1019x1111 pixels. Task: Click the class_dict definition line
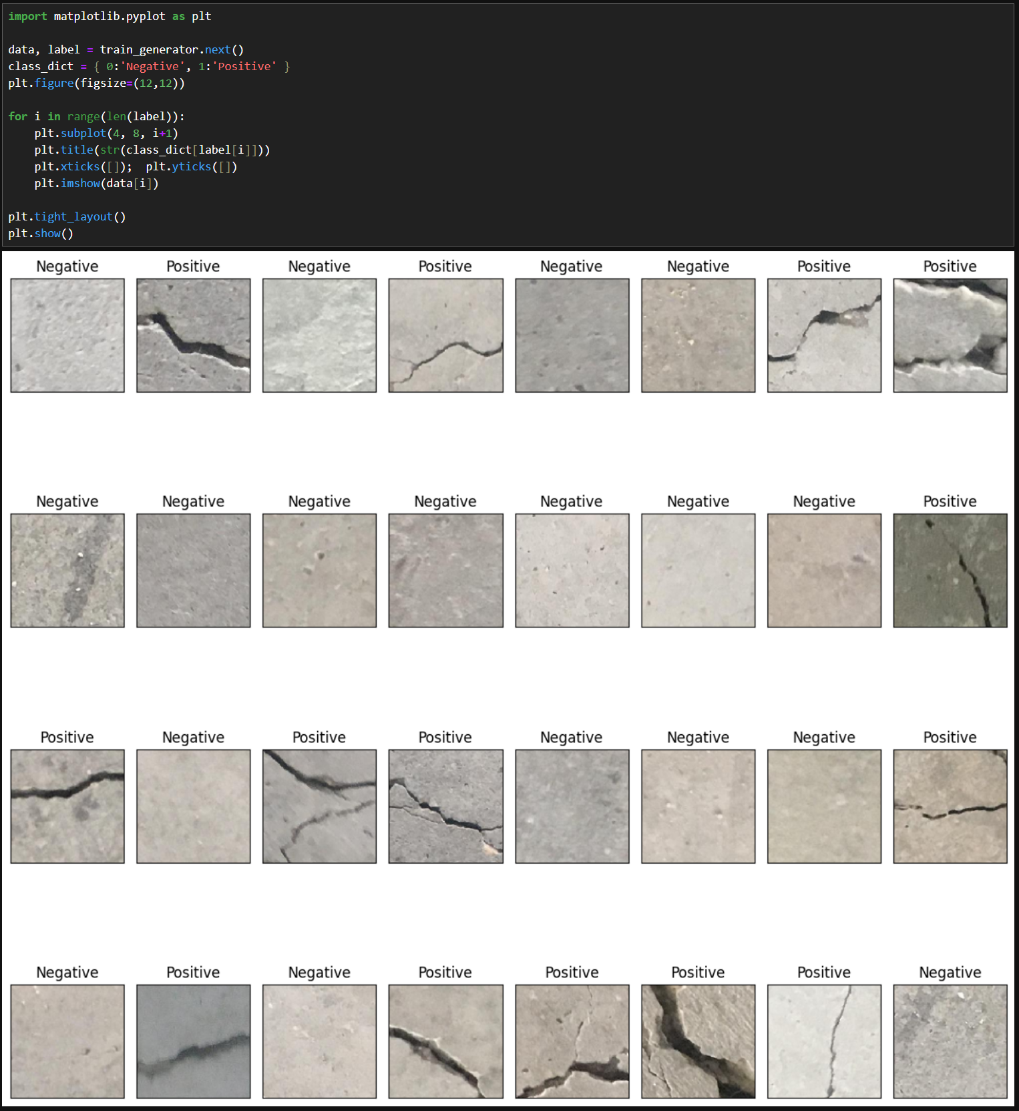[149, 66]
